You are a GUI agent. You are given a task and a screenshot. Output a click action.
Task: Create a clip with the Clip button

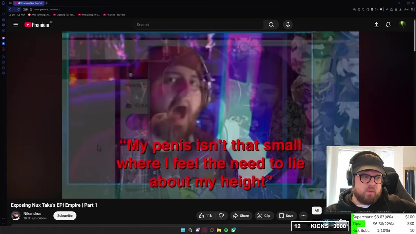pyautogui.click(x=264, y=216)
